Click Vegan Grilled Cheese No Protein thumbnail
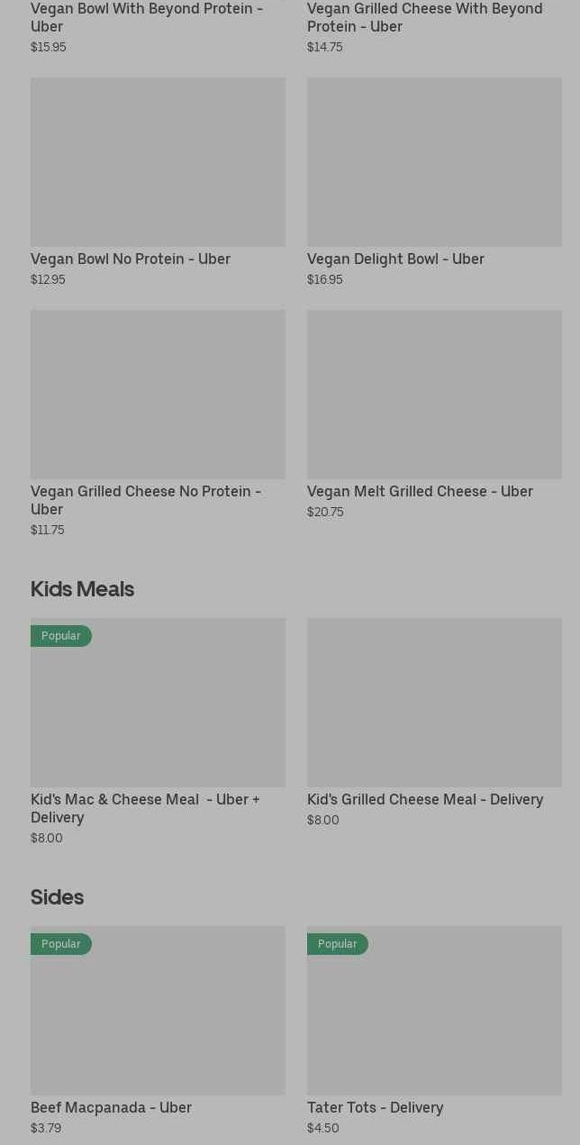The width and height of the screenshot is (580, 1145). [x=158, y=395]
